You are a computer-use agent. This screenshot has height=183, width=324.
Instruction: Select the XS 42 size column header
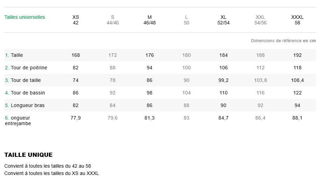[x=76, y=20]
